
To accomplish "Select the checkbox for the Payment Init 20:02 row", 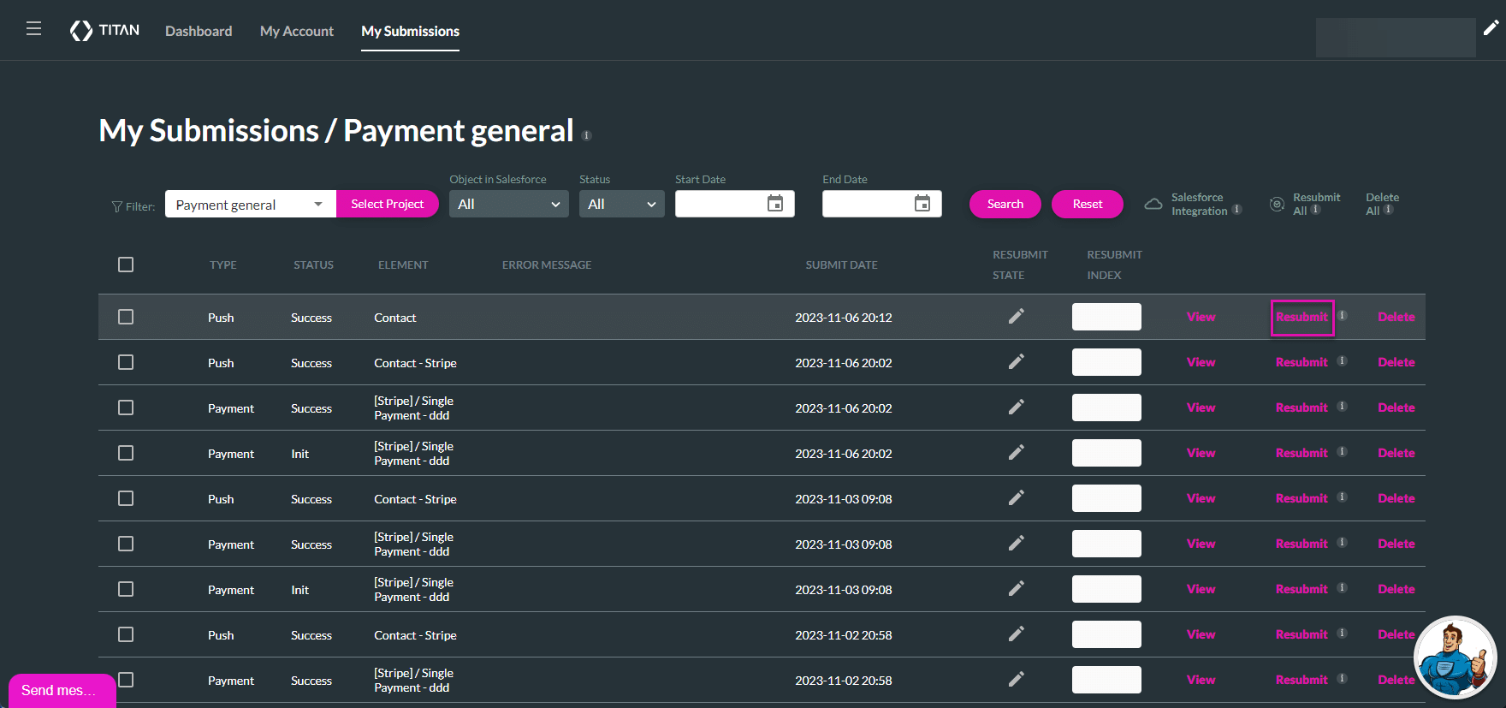I will click(126, 453).
